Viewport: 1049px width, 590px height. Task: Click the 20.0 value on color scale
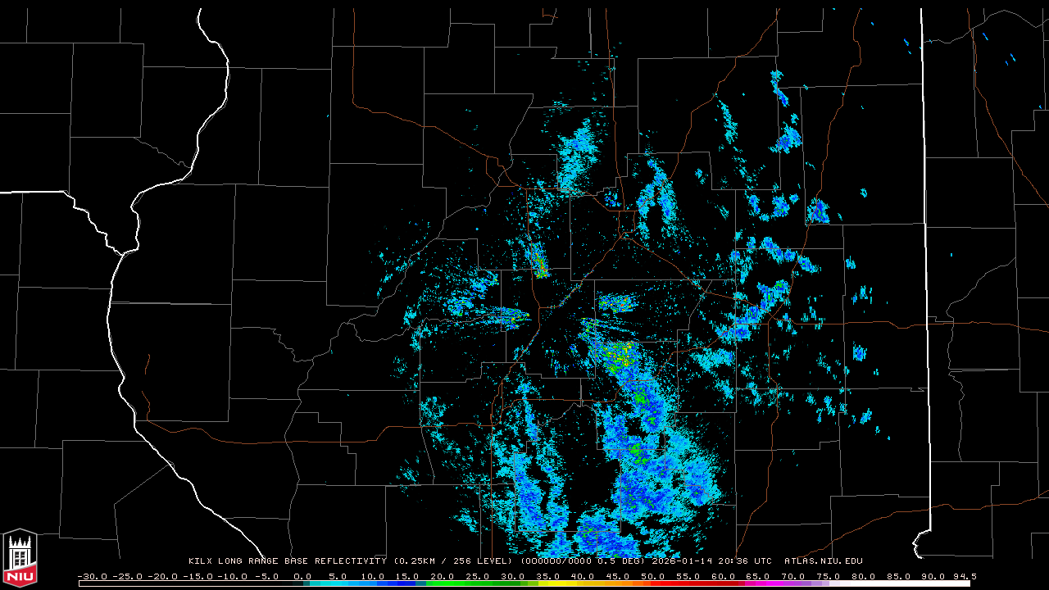[442, 576]
